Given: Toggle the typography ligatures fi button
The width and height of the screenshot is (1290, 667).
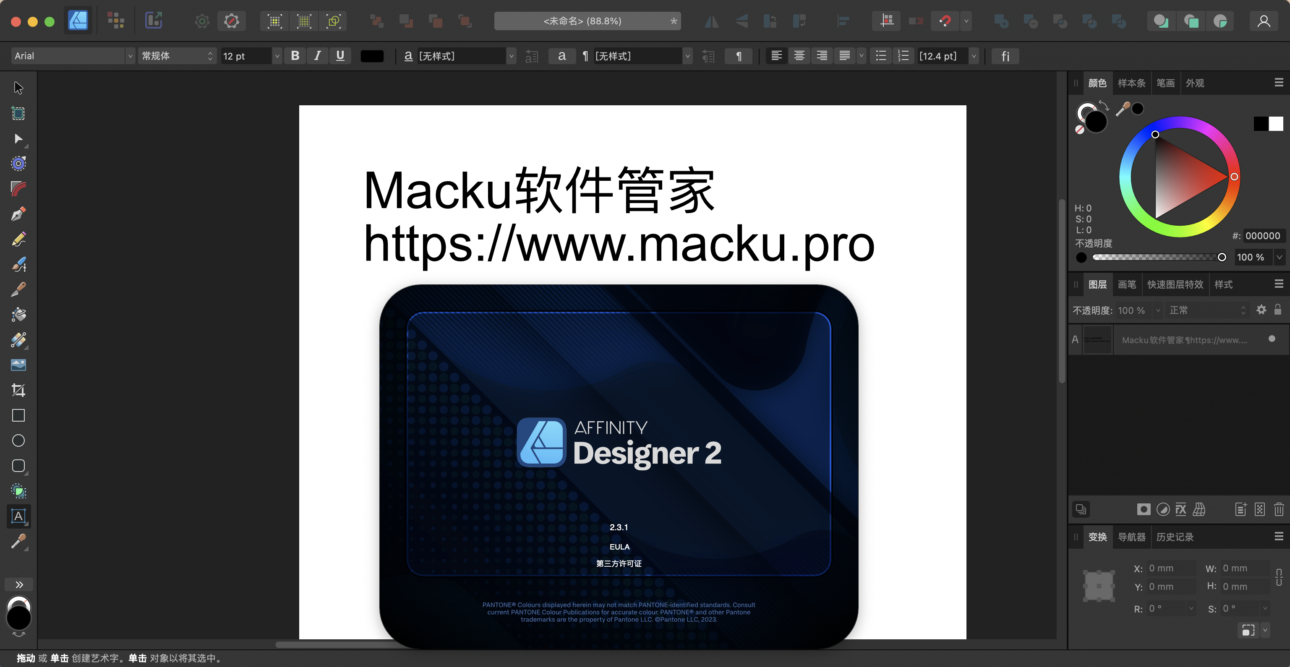Looking at the screenshot, I should coord(1005,56).
